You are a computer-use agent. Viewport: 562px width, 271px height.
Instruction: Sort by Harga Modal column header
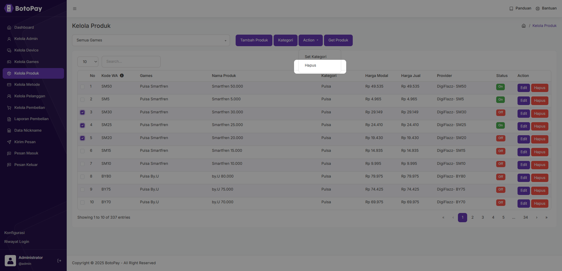coord(376,76)
